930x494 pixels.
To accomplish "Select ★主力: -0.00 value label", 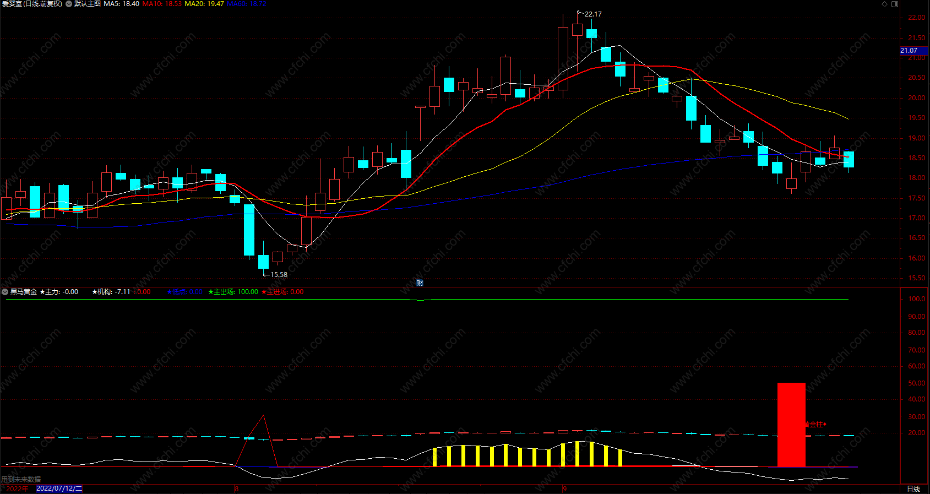I will pyautogui.click(x=59, y=292).
